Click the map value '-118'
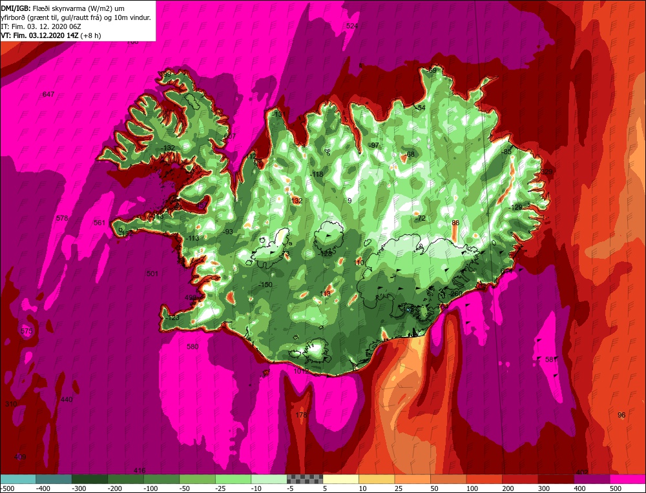This screenshot has height=493, width=646. tap(317, 174)
